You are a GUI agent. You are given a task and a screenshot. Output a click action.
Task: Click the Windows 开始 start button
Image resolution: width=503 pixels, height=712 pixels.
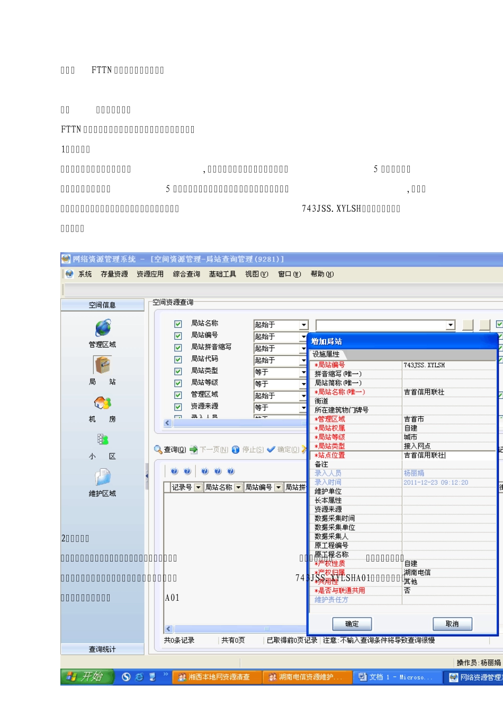[87, 677]
